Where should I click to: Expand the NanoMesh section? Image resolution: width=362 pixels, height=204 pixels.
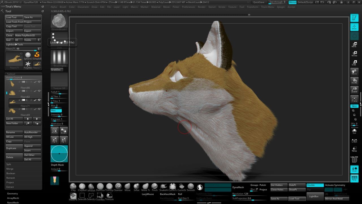click(x=13, y=203)
